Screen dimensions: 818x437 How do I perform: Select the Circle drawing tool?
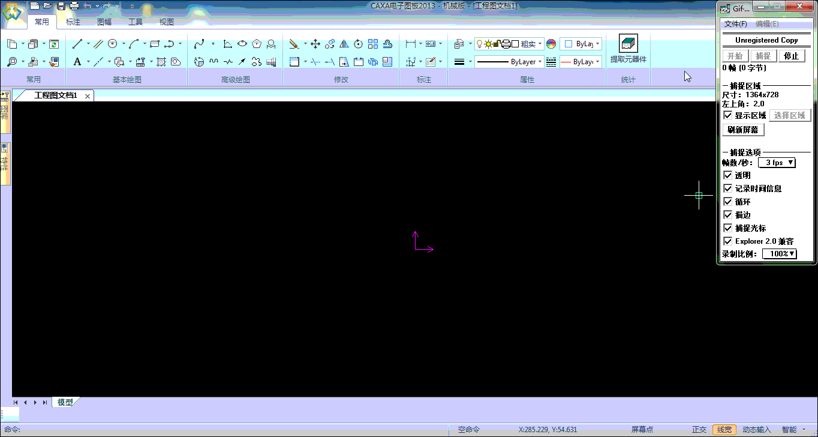tap(112, 44)
